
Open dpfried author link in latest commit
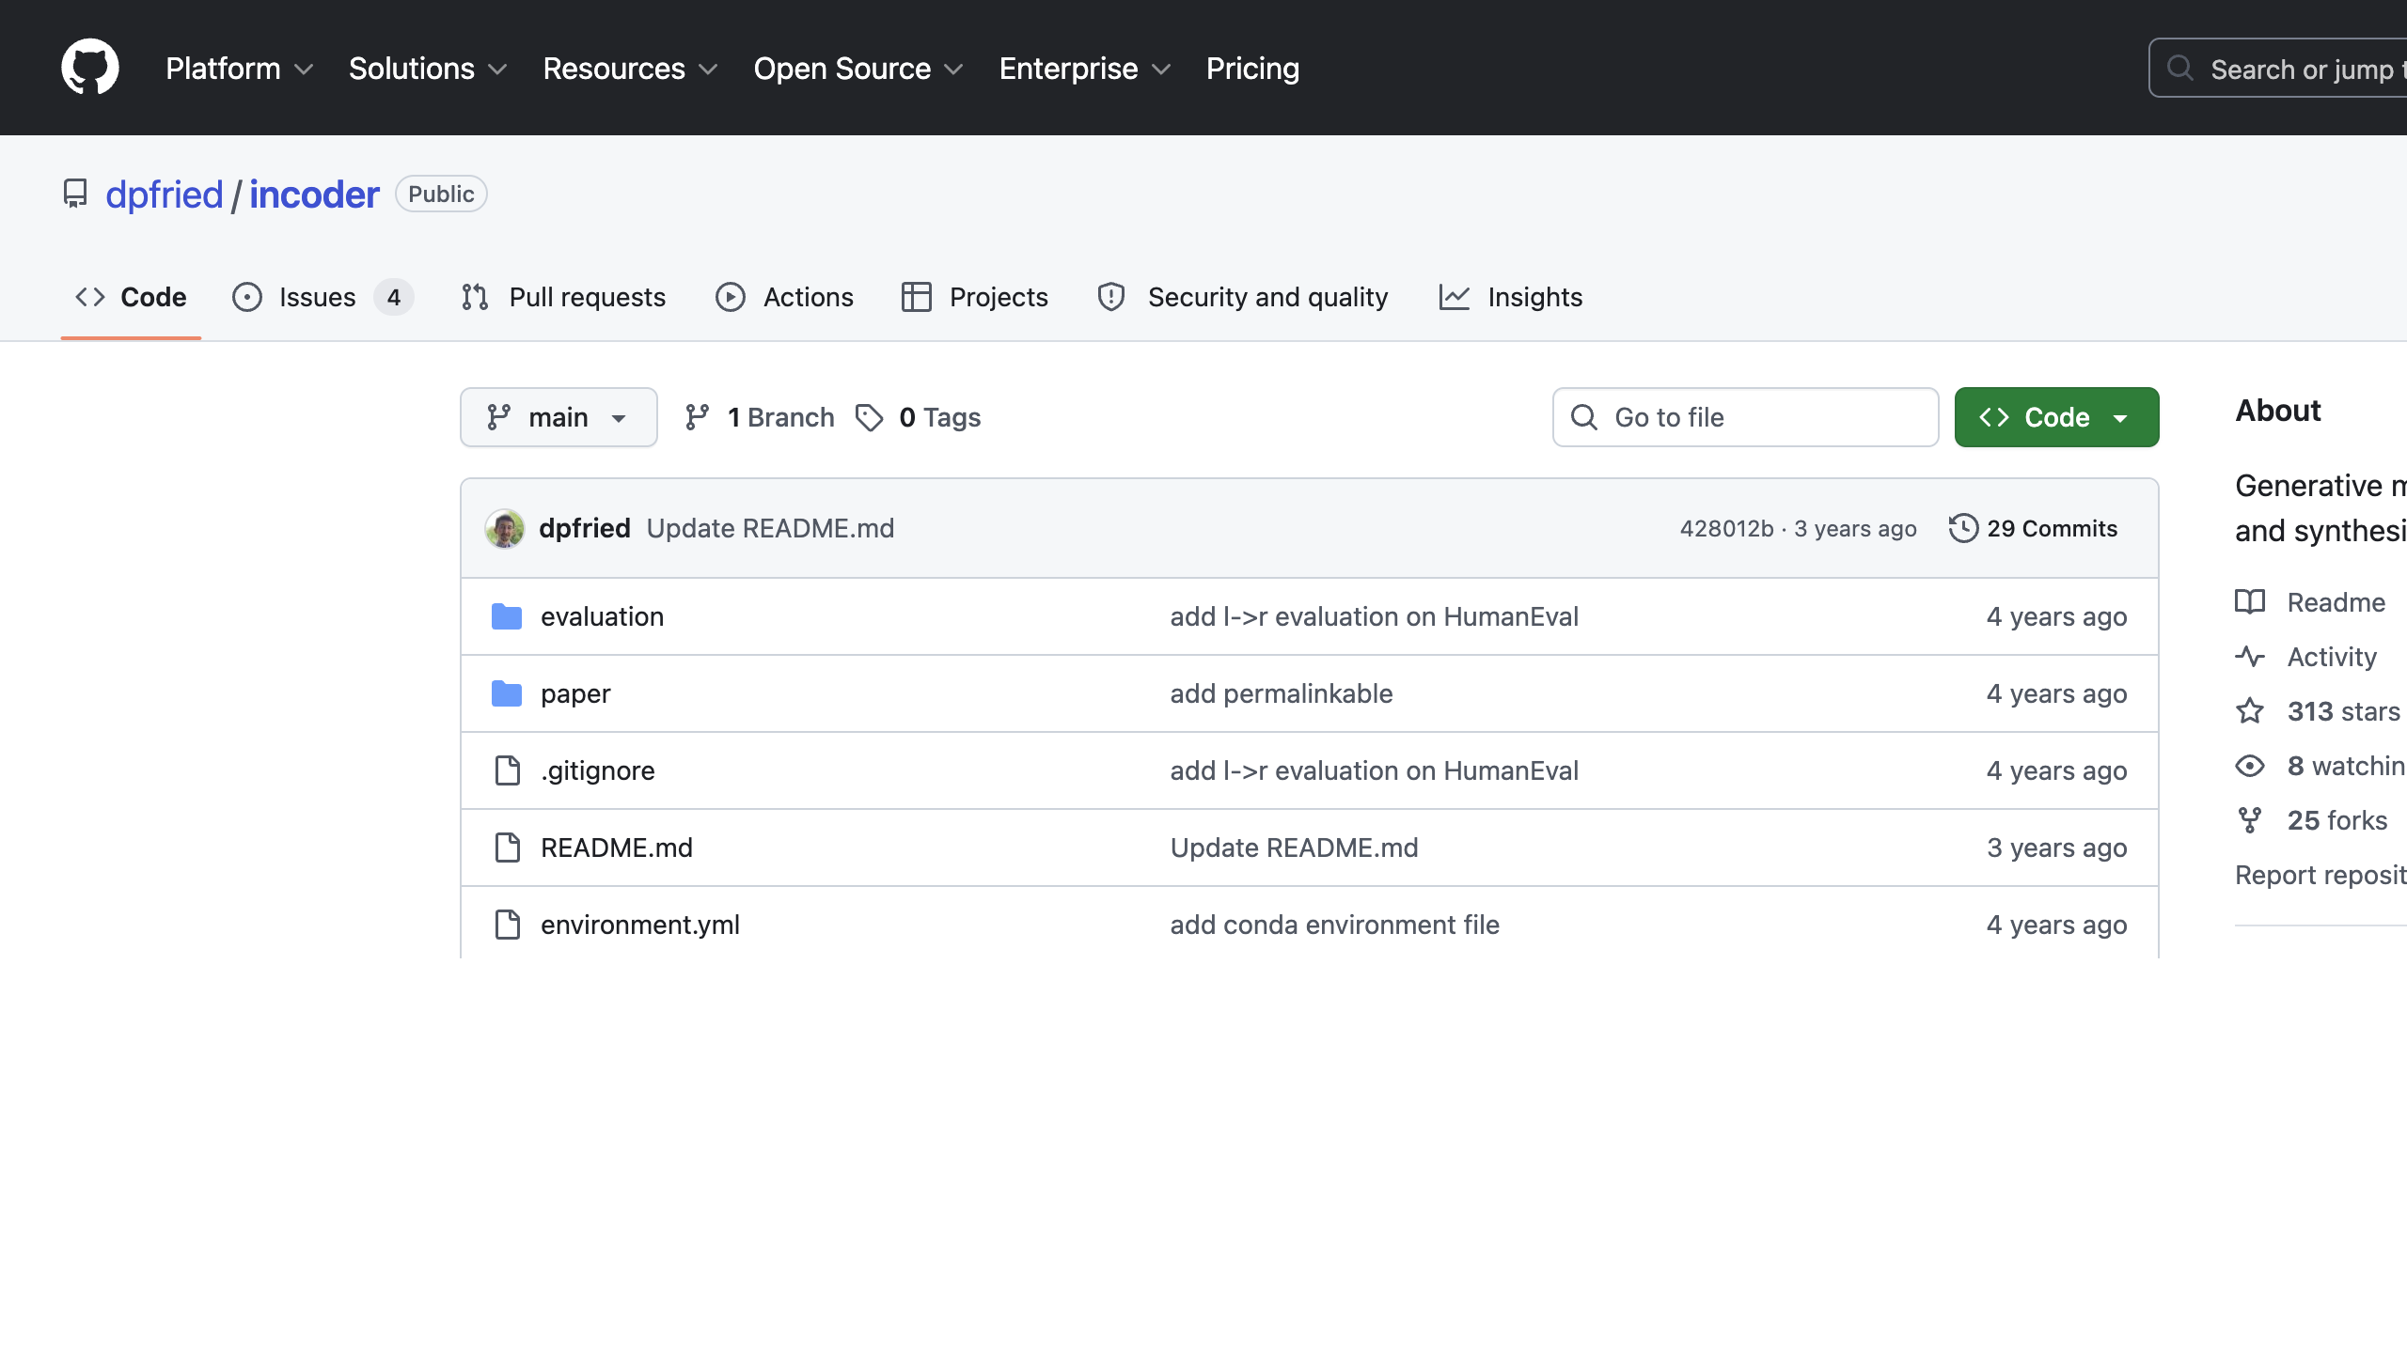(x=585, y=528)
